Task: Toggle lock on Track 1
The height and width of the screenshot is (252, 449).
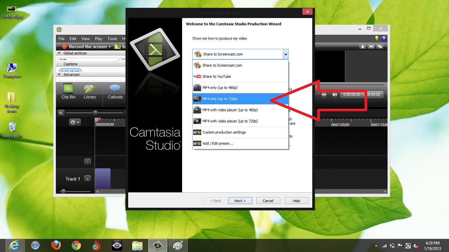Action: click(87, 178)
